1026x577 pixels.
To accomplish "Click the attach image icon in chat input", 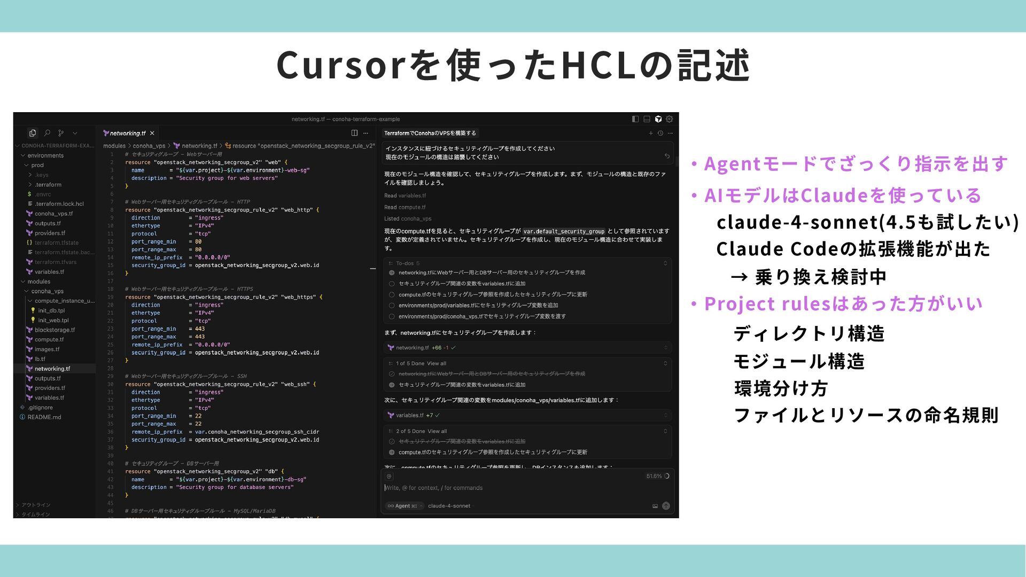I will click(655, 506).
